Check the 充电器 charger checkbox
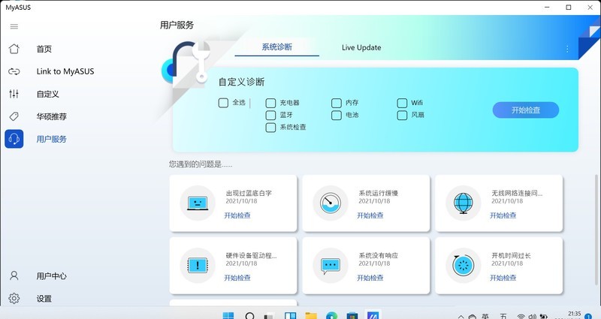The image size is (601, 319). click(270, 103)
